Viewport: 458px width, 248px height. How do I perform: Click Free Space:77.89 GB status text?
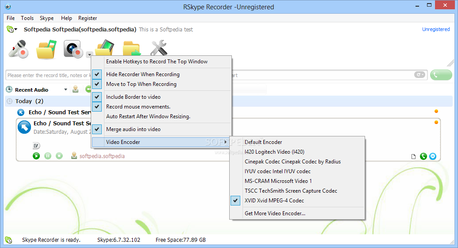181,240
